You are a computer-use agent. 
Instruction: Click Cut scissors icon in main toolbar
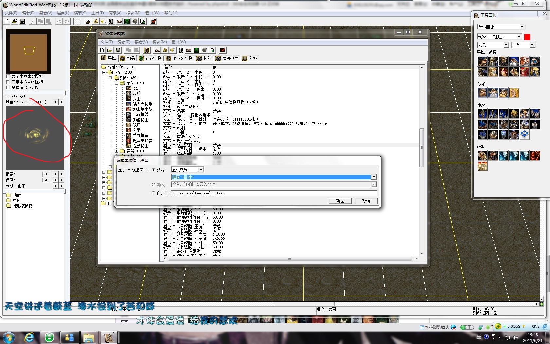click(x=32, y=21)
